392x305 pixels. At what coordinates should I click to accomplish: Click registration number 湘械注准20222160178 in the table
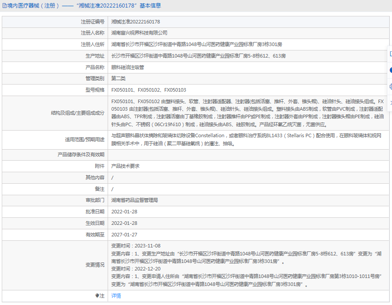(136, 21)
